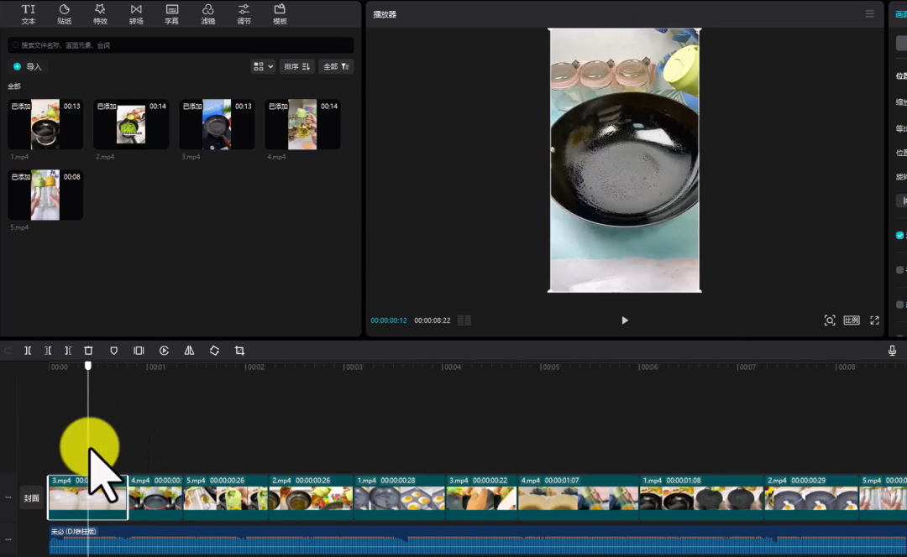Open the 比例 aspect ratio button

click(x=852, y=320)
